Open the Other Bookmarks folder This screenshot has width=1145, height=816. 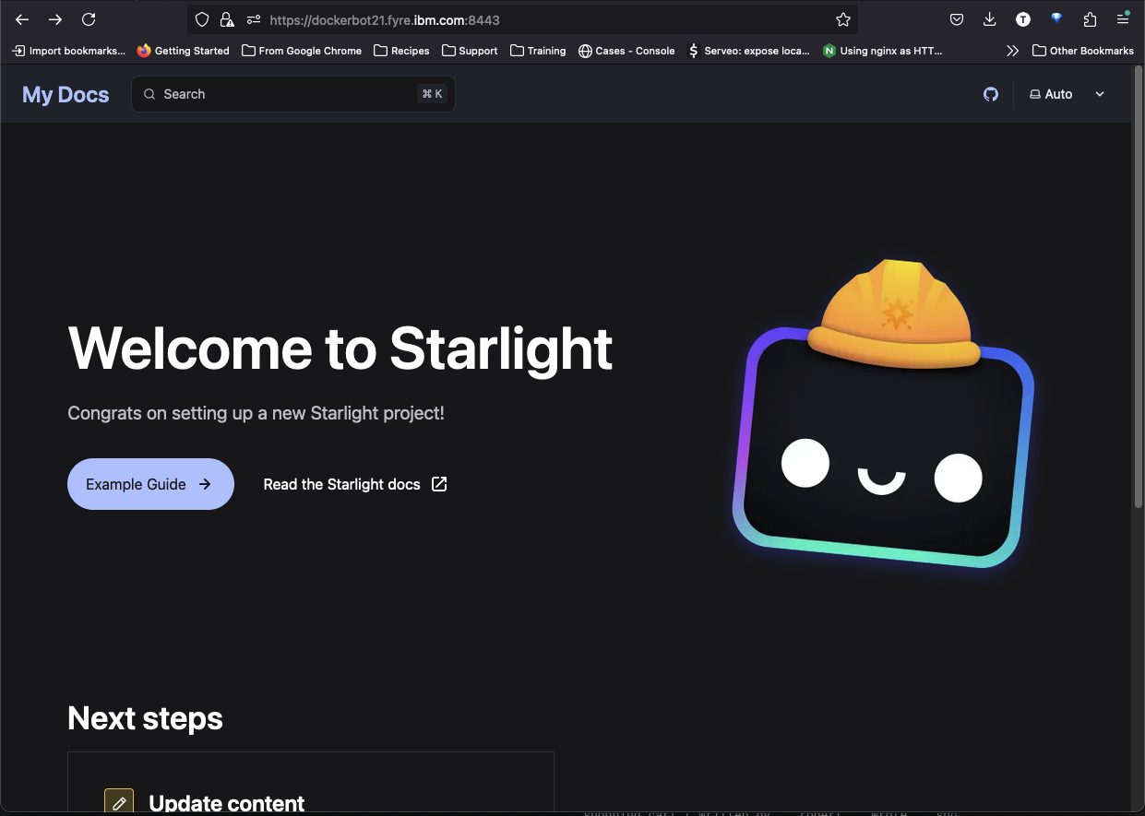(1082, 51)
